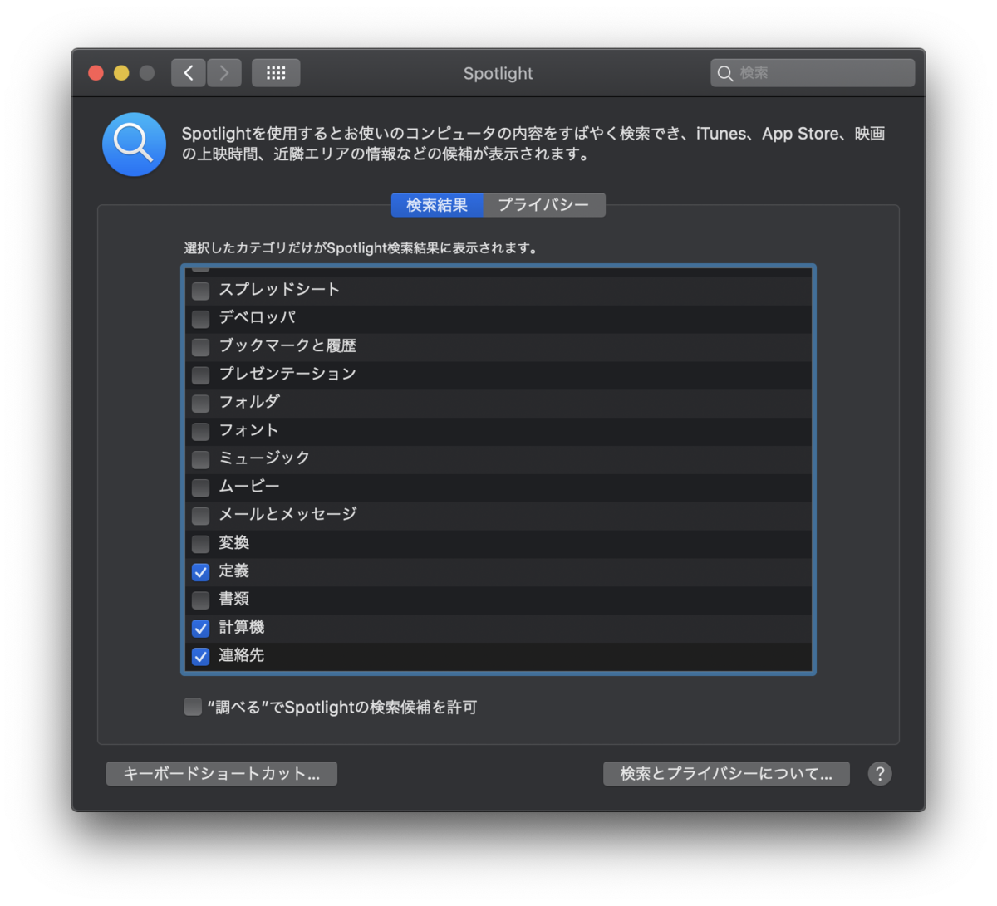Enable the スプレッドシート checkbox
Screen dimensions: 997x906
[x=200, y=291]
